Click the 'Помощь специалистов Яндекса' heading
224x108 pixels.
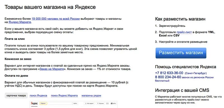pyautogui.click(x=186, y=67)
